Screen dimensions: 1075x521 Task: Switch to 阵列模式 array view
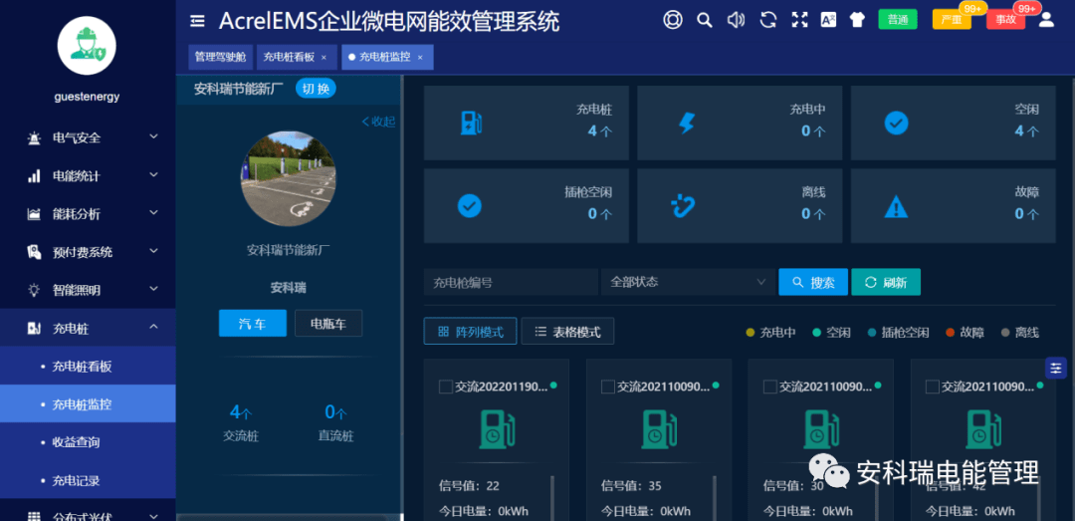[470, 331]
